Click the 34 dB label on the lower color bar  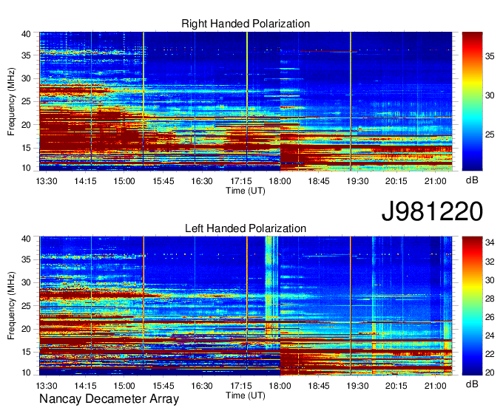pyautogui.click(x=490, y=243)
